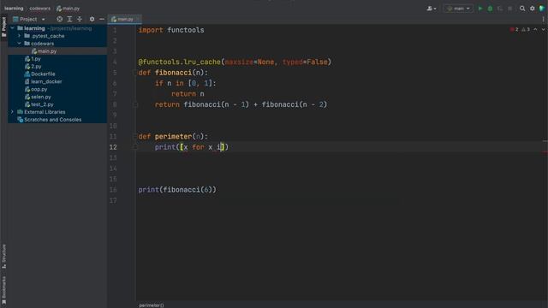Expand the .pytest_cache folder
This screenshot has height=308, width=548.
(x=19, y=36)
